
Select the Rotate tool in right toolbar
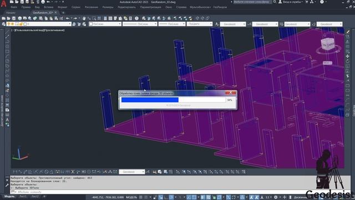(348, 61)
